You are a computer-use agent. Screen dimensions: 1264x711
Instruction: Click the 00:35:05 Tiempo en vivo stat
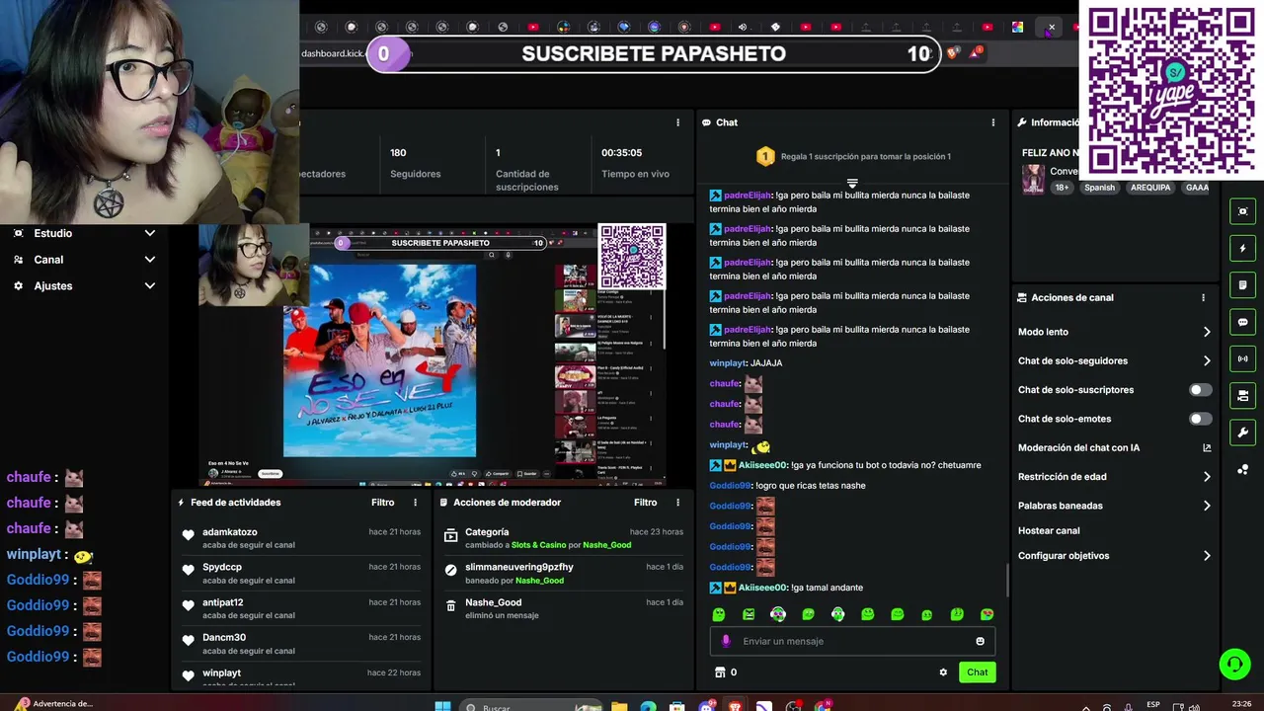click(635, 163)
